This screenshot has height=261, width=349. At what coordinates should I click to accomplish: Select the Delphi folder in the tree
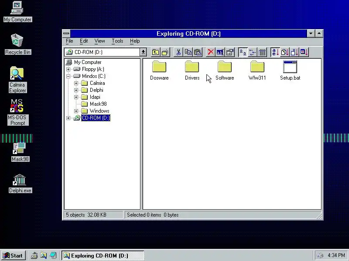click(x=96, y=90)
